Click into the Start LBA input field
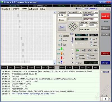 point(75,15)
